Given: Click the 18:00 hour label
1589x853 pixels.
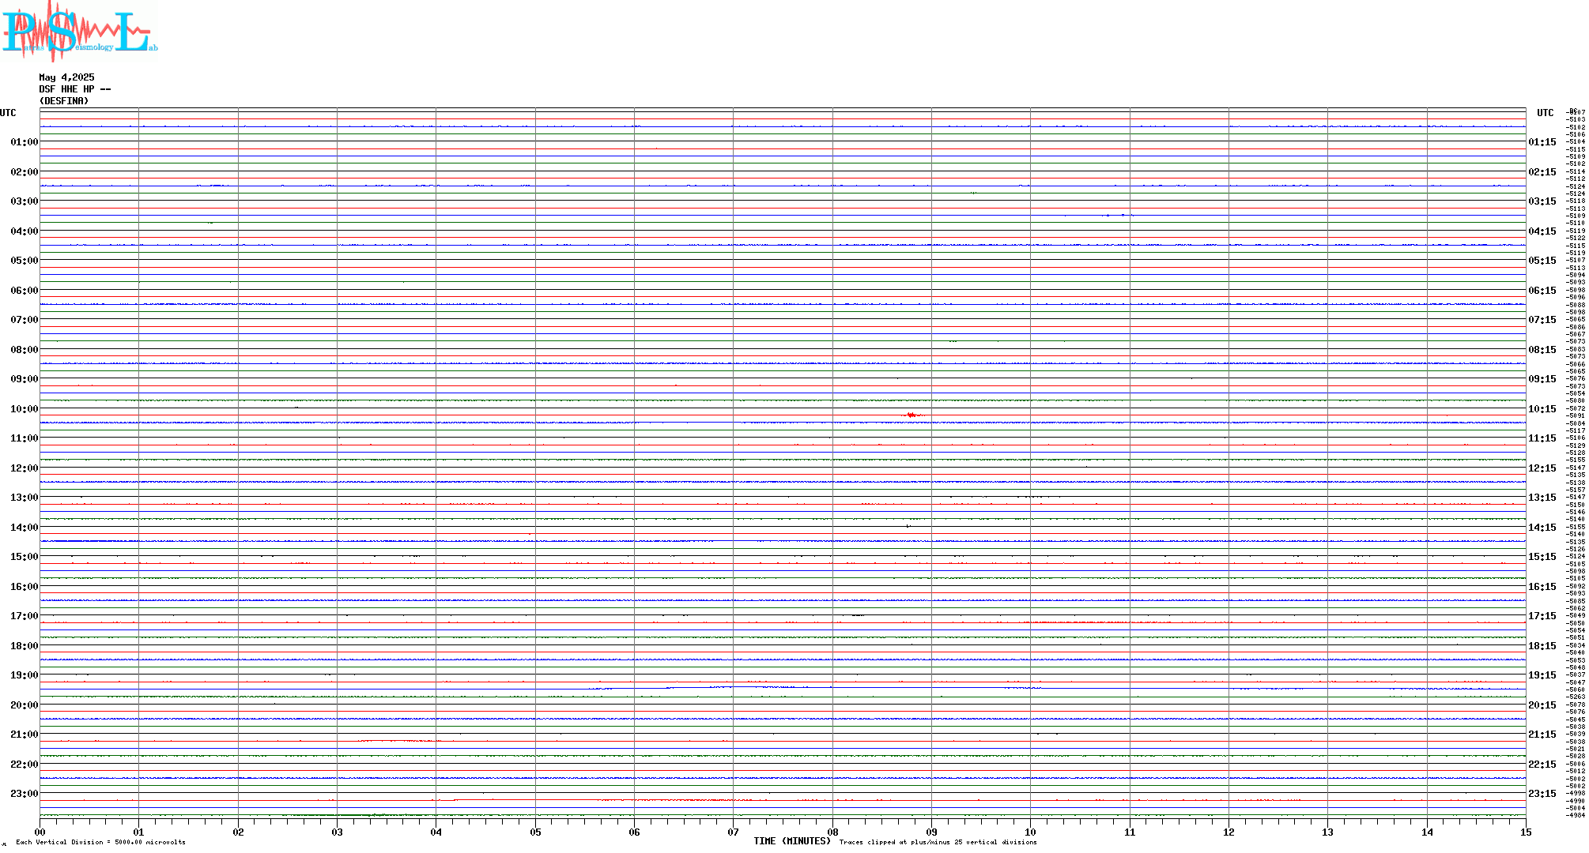Looking at the screenshot, I should [25, 646].
